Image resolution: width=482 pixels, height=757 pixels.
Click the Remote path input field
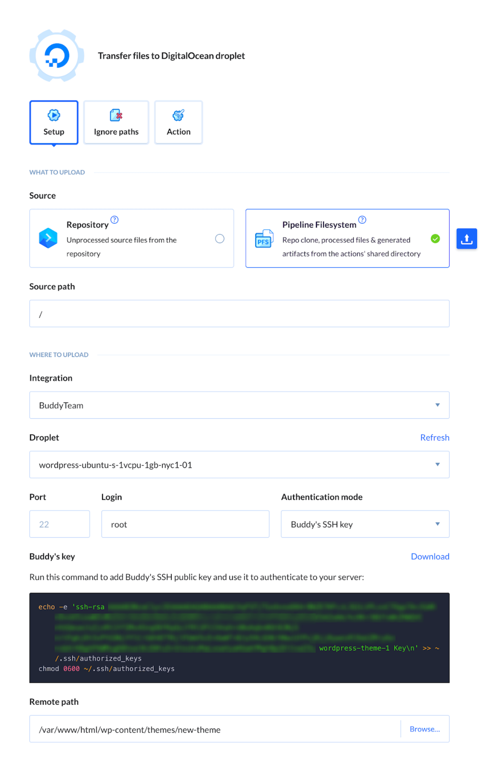(215, 729)
